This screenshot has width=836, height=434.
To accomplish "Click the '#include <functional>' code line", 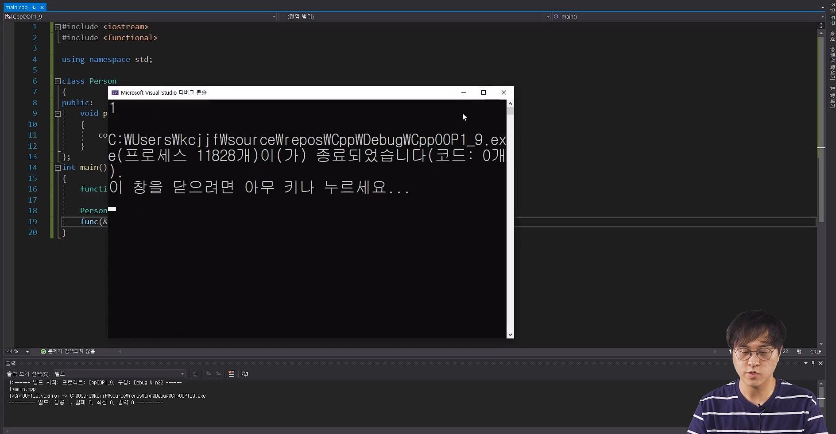I will [x=110, y=38].
